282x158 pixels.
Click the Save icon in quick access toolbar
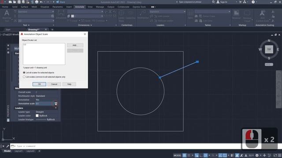click(19, 2)
